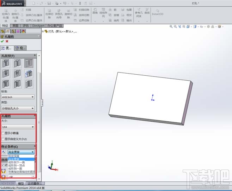The image size is (232, 191).
Task: Select the counterbore slot type icon
Action: (6, 84)
